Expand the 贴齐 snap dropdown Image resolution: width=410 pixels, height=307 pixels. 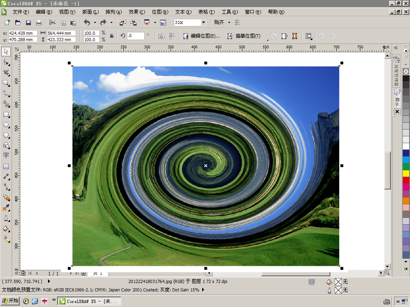tap(229, 22)
